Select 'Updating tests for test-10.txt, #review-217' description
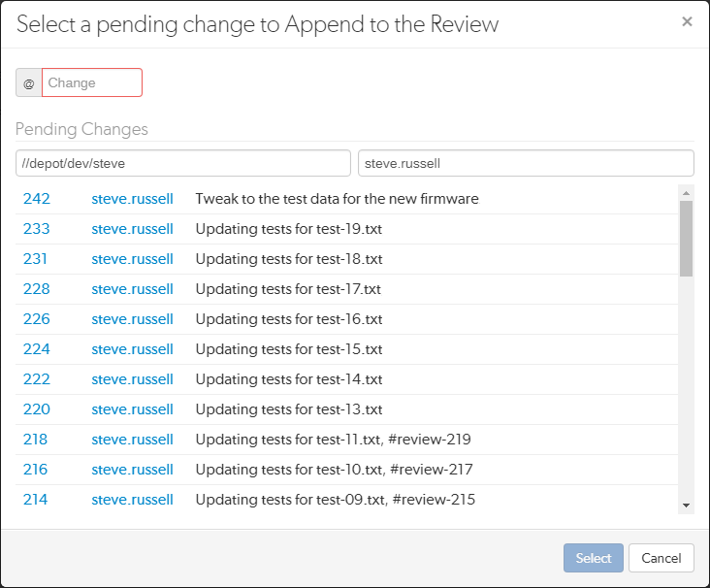Screen dimensions: 710x588 (x=335, y=470)
